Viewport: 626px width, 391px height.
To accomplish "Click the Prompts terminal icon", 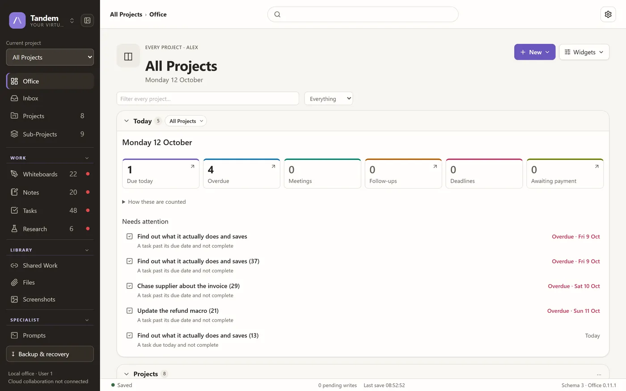I will tap(14, 336).
